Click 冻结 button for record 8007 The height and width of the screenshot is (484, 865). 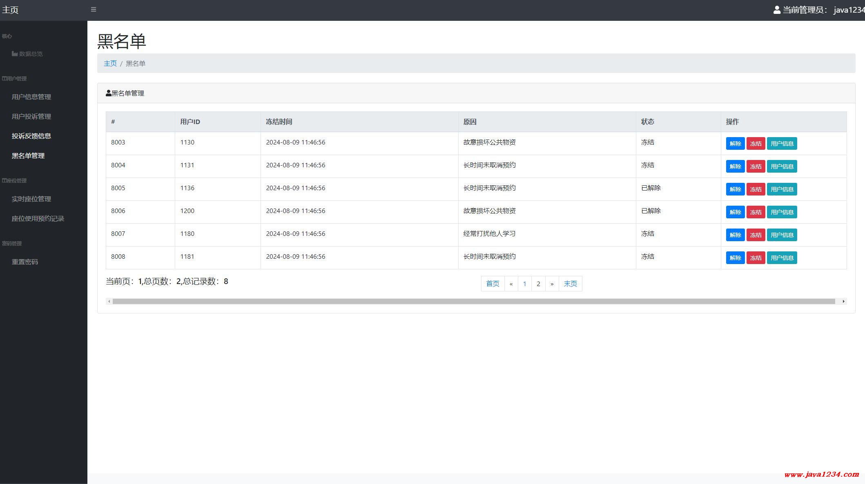point(756,235)
